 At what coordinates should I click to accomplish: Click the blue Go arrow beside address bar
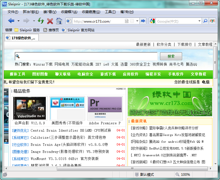pyautogui.click(x=143, y=21)
